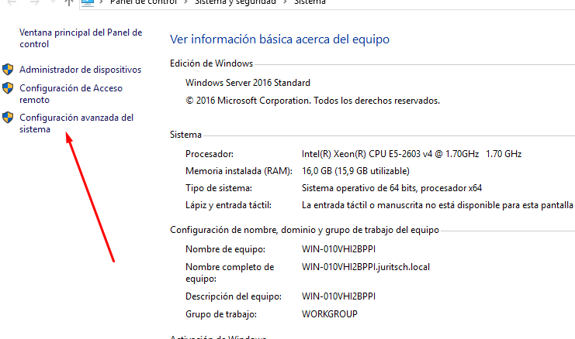Select La entrada táctil o manuscrita text

tap(437, 206)
